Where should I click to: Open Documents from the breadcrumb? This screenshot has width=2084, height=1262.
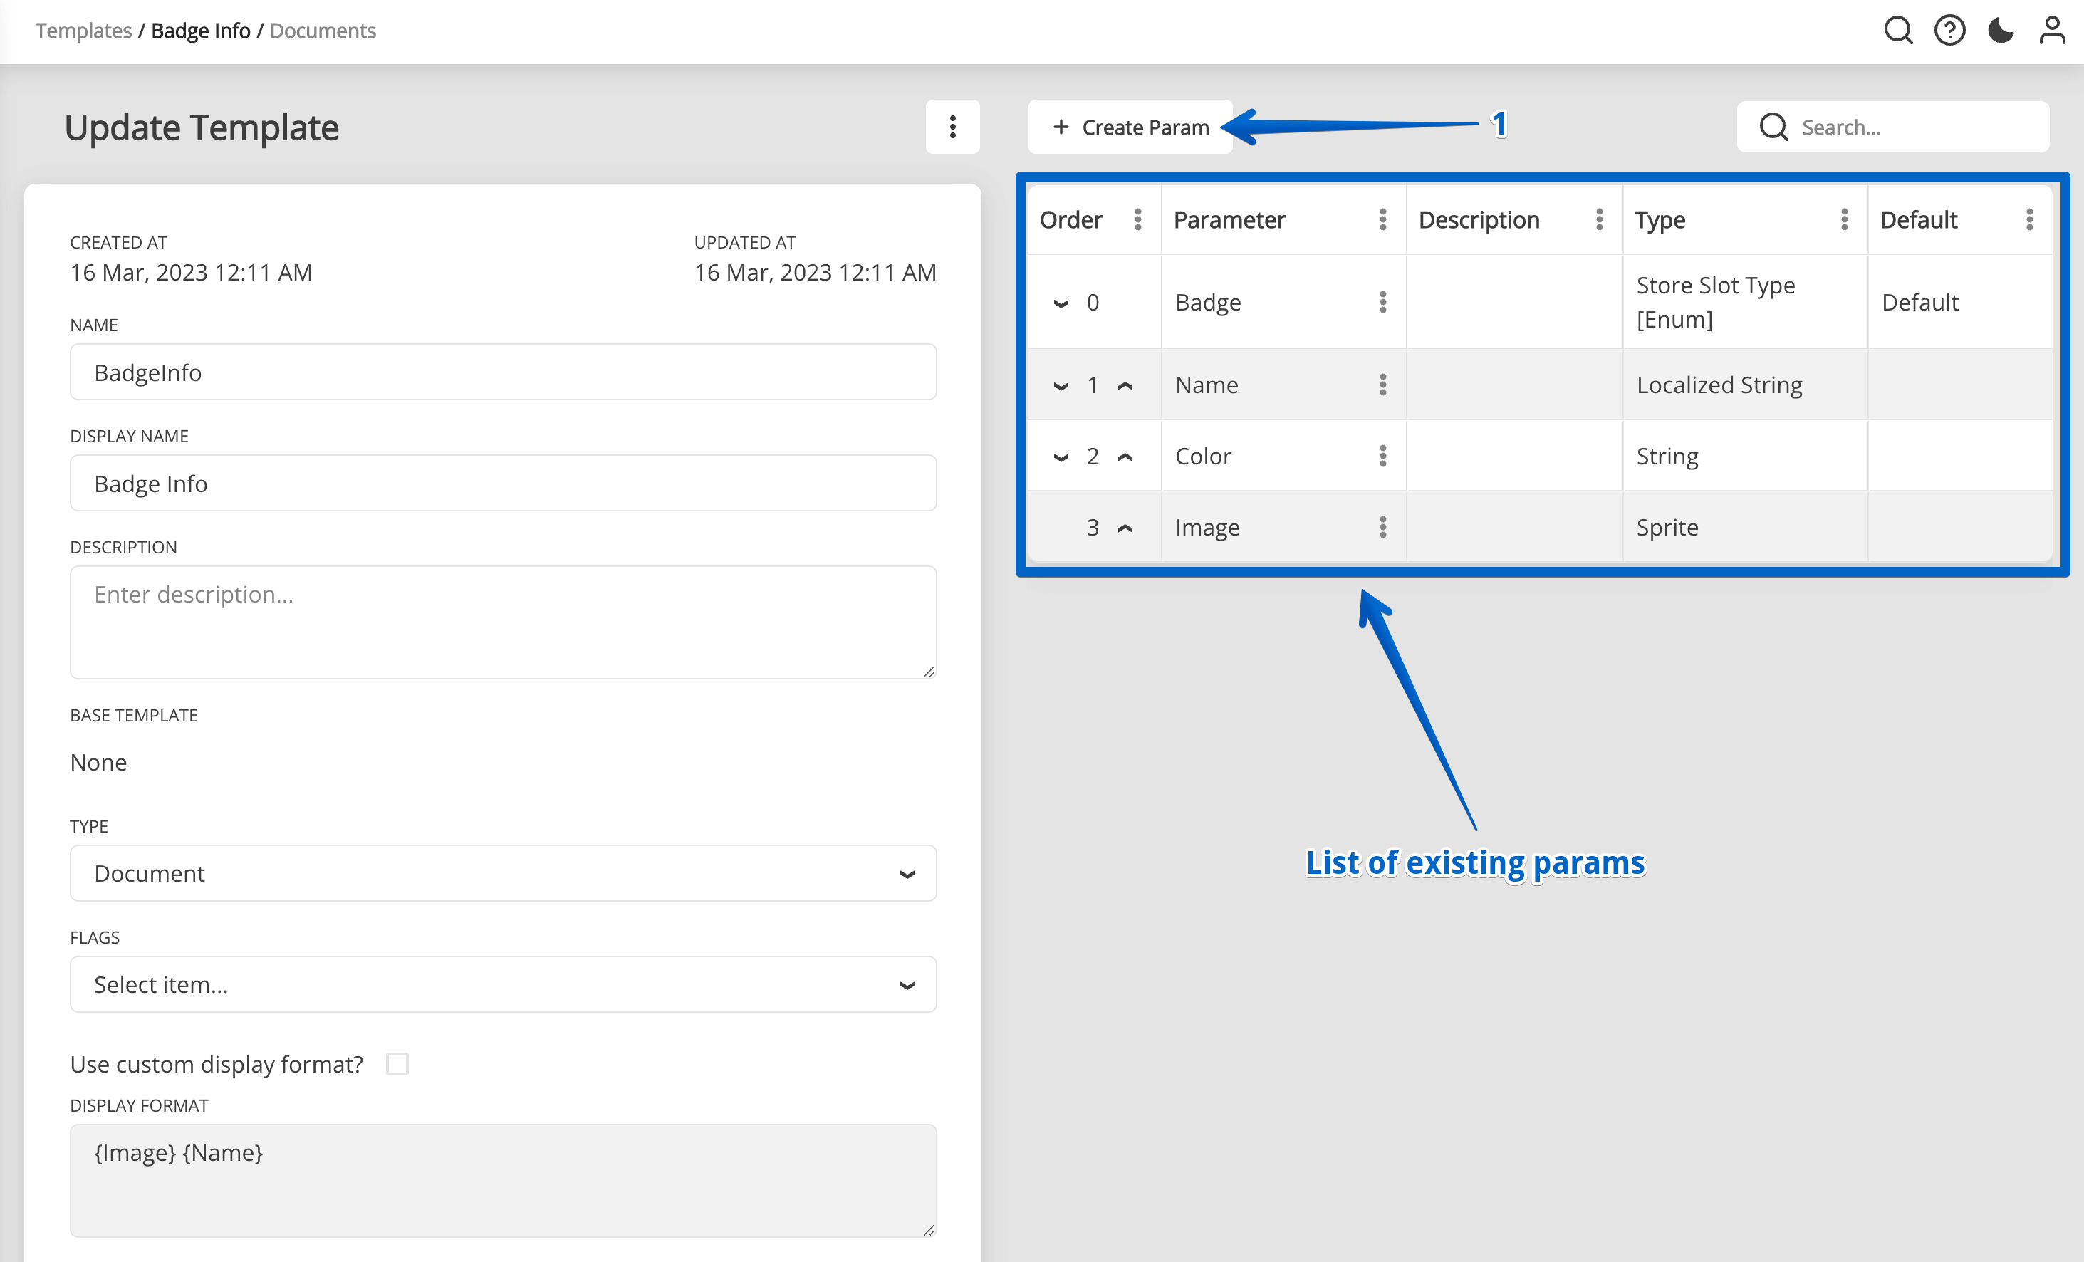[322, 31]
